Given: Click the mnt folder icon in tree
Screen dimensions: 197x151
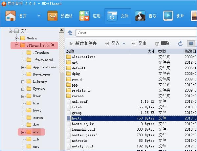Looking at the screenshot, I should click(x=29, y=146).
